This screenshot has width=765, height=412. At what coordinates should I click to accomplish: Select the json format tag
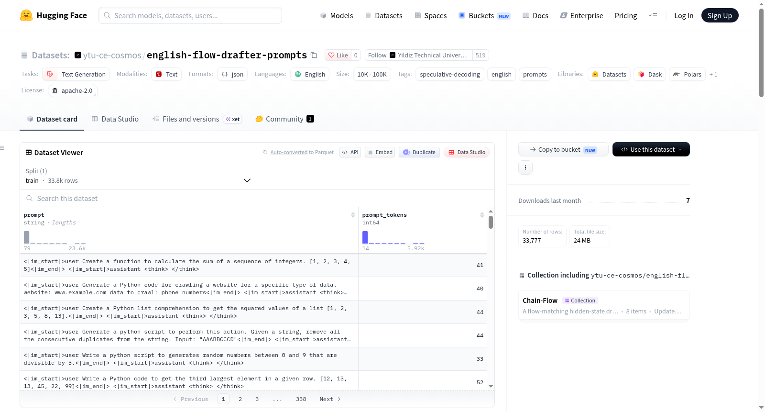232,74
